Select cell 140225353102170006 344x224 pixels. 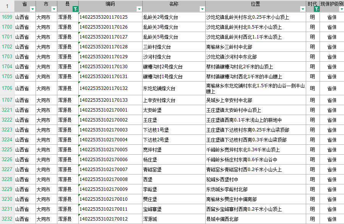click(x=110, y=160)
